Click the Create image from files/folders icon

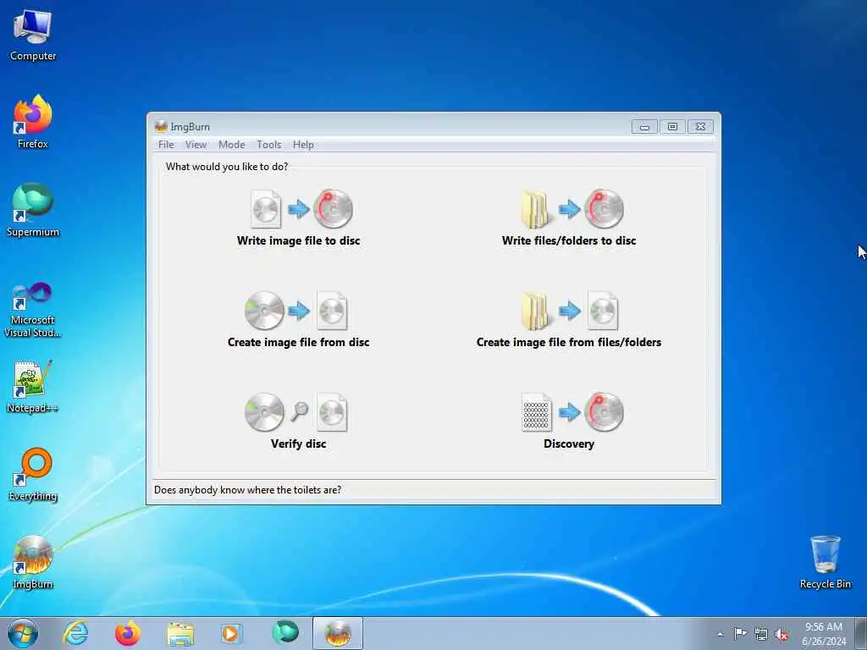pyautogui.click(x=569, y=311)
